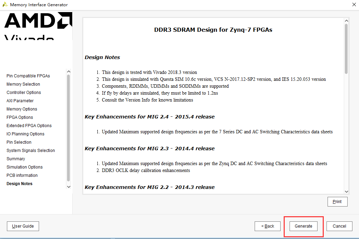The image size is (359, 239).
Task: Click the fly by delays 1.2ns note
Action: (x=160, y=93)
